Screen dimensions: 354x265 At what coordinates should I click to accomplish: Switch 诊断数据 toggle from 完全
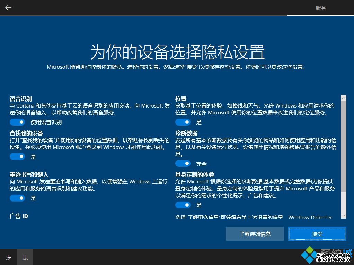point(183,163)
